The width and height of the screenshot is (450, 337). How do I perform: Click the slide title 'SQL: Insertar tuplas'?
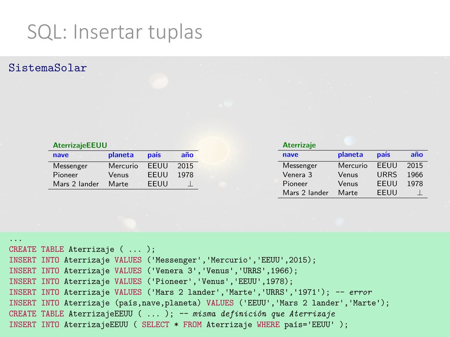pyautogui.click(x=115, y=32)
